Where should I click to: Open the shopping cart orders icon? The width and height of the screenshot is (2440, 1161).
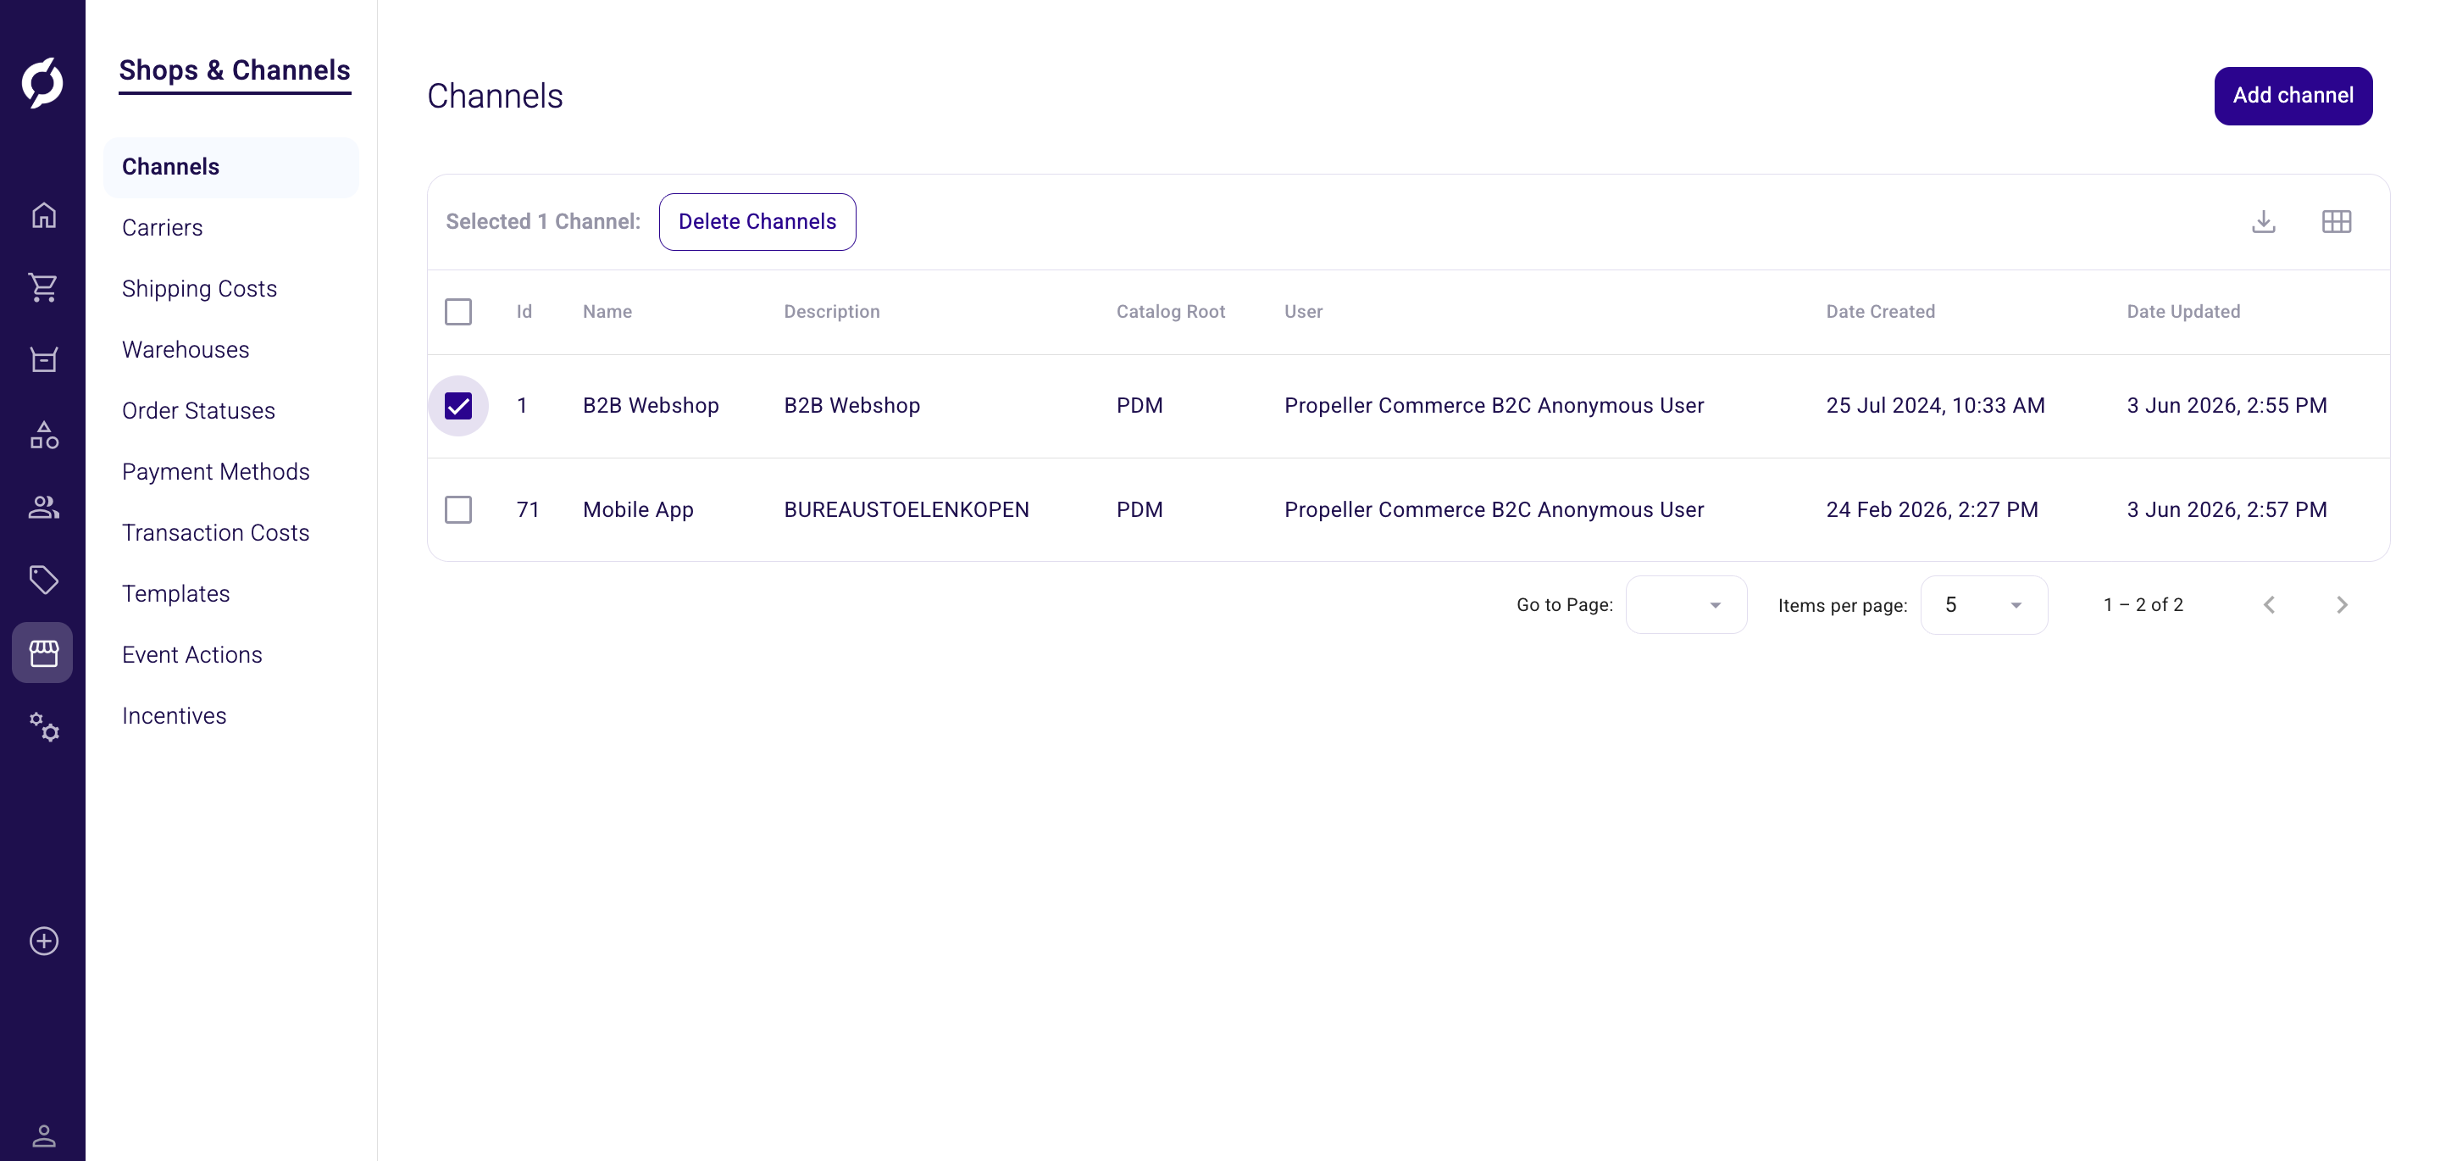coord(43,287)
